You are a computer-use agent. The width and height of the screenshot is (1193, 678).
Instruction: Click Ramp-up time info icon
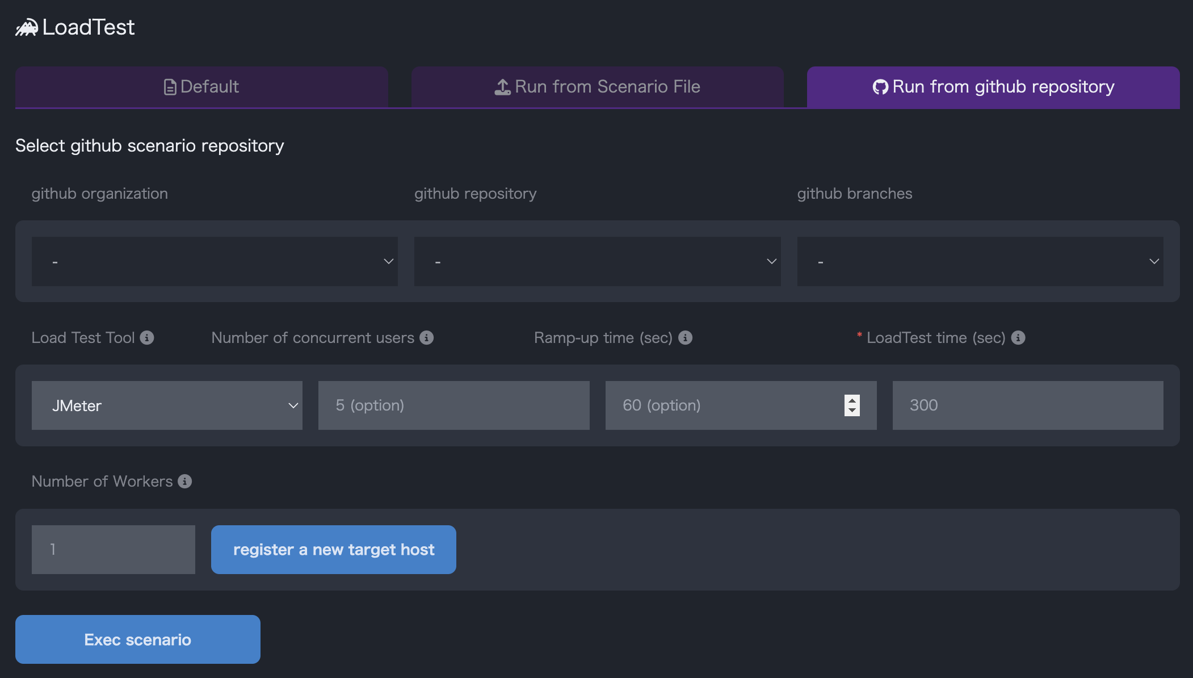tap(686, 338)
